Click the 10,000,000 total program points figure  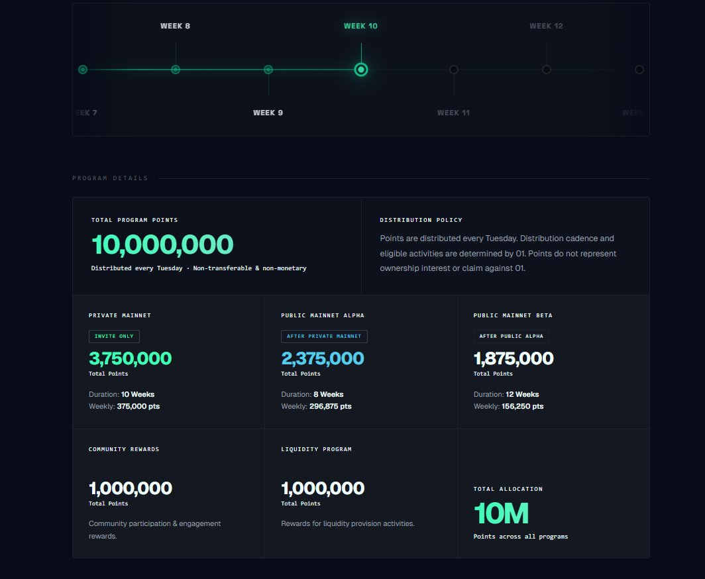tap(162, 244)
